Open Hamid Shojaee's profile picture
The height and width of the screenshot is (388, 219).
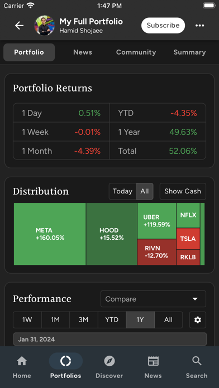(x=44, y=26)
